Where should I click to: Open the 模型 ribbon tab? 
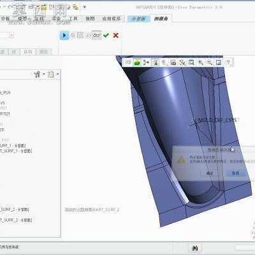[22, 18]
